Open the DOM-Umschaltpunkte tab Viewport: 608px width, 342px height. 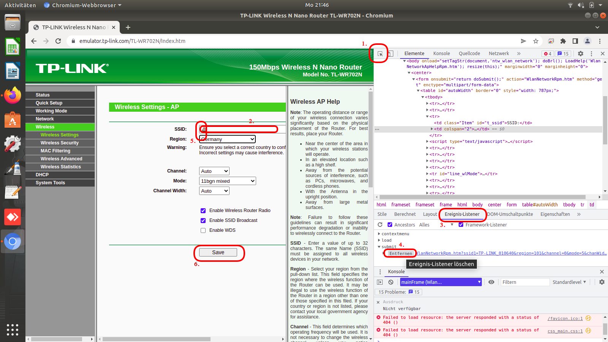point(510,214)
